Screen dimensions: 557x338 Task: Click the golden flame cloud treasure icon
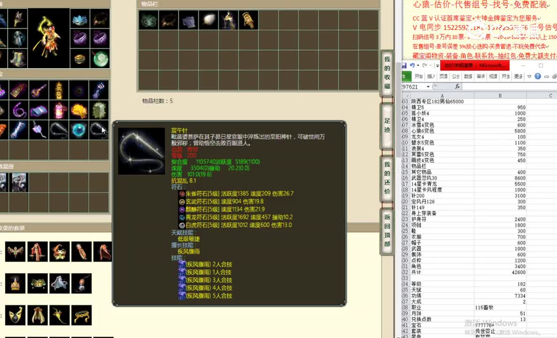click(x=79, y=110)
